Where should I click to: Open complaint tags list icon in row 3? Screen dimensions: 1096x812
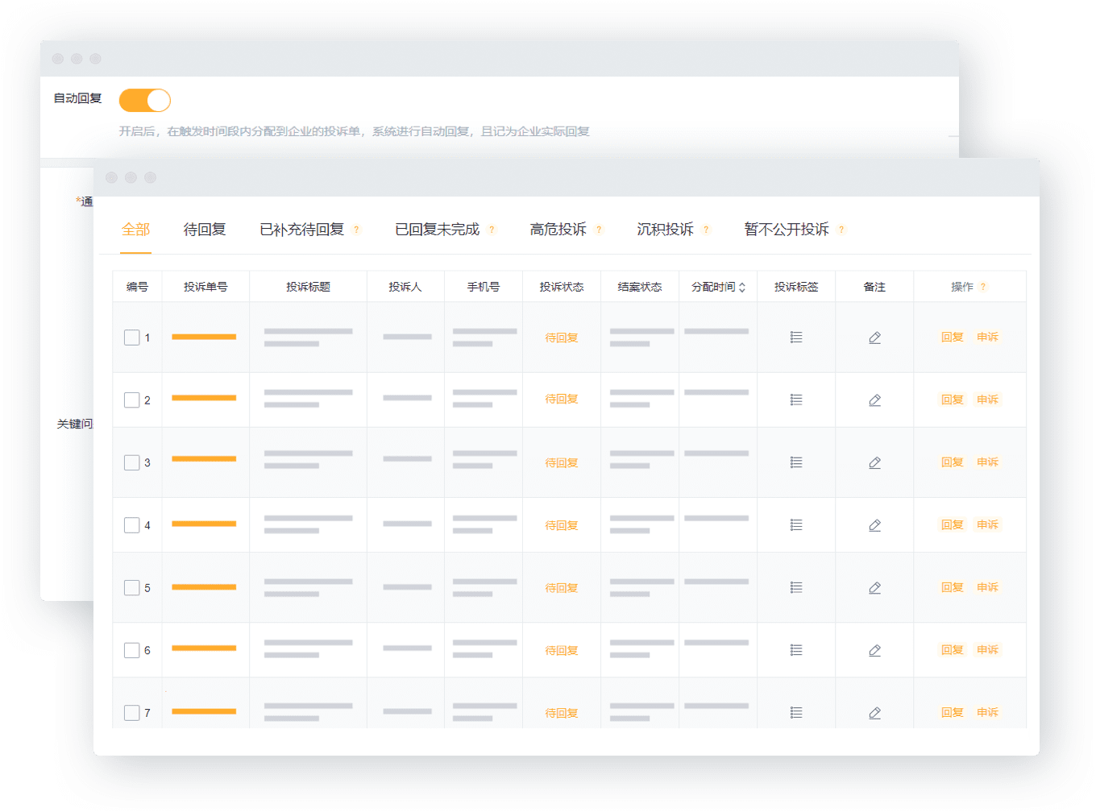tap(796, 462)
